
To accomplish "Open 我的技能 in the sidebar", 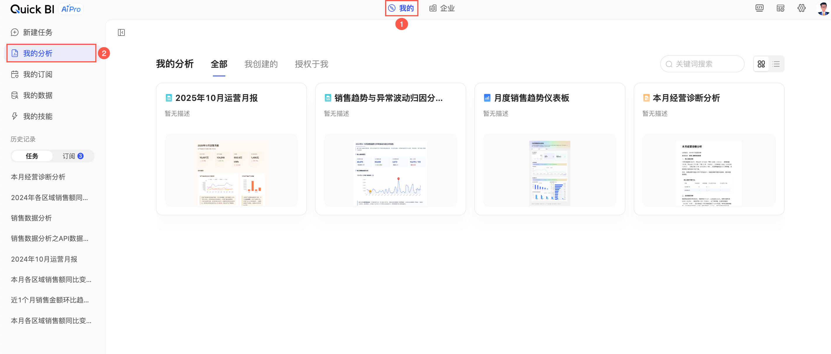I will (52, 116).
